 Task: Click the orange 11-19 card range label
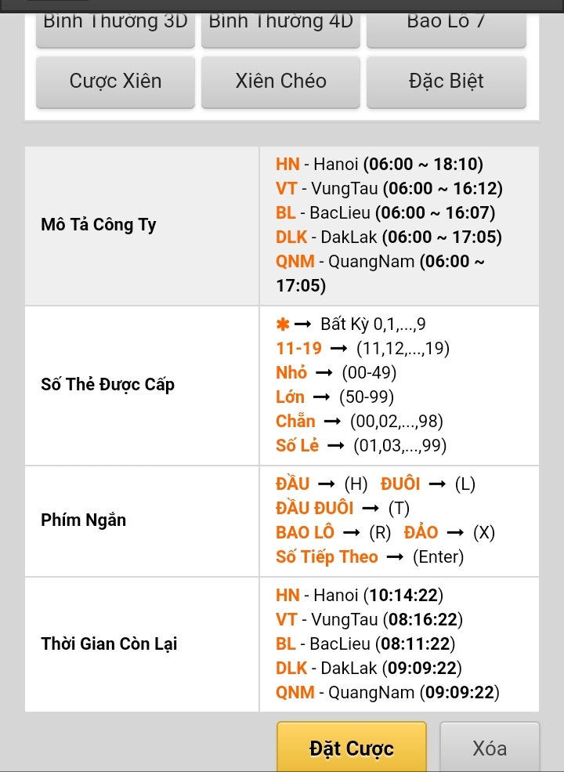click(x=298, y=349)
